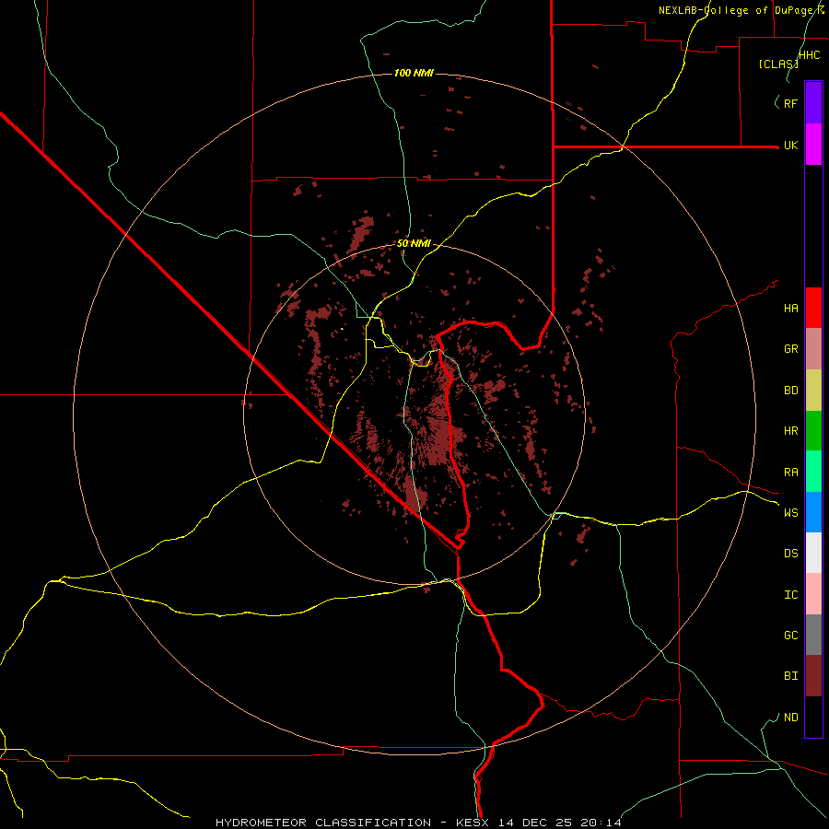
Task: Click the WS blue legend swatch
Action: click(813, 512)
